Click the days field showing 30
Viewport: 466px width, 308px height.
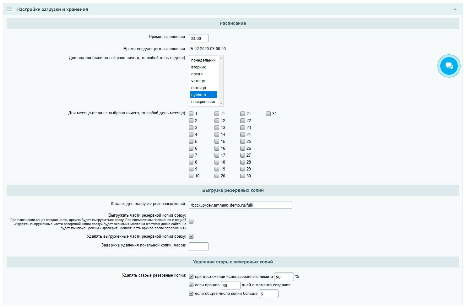click(230, 285)
